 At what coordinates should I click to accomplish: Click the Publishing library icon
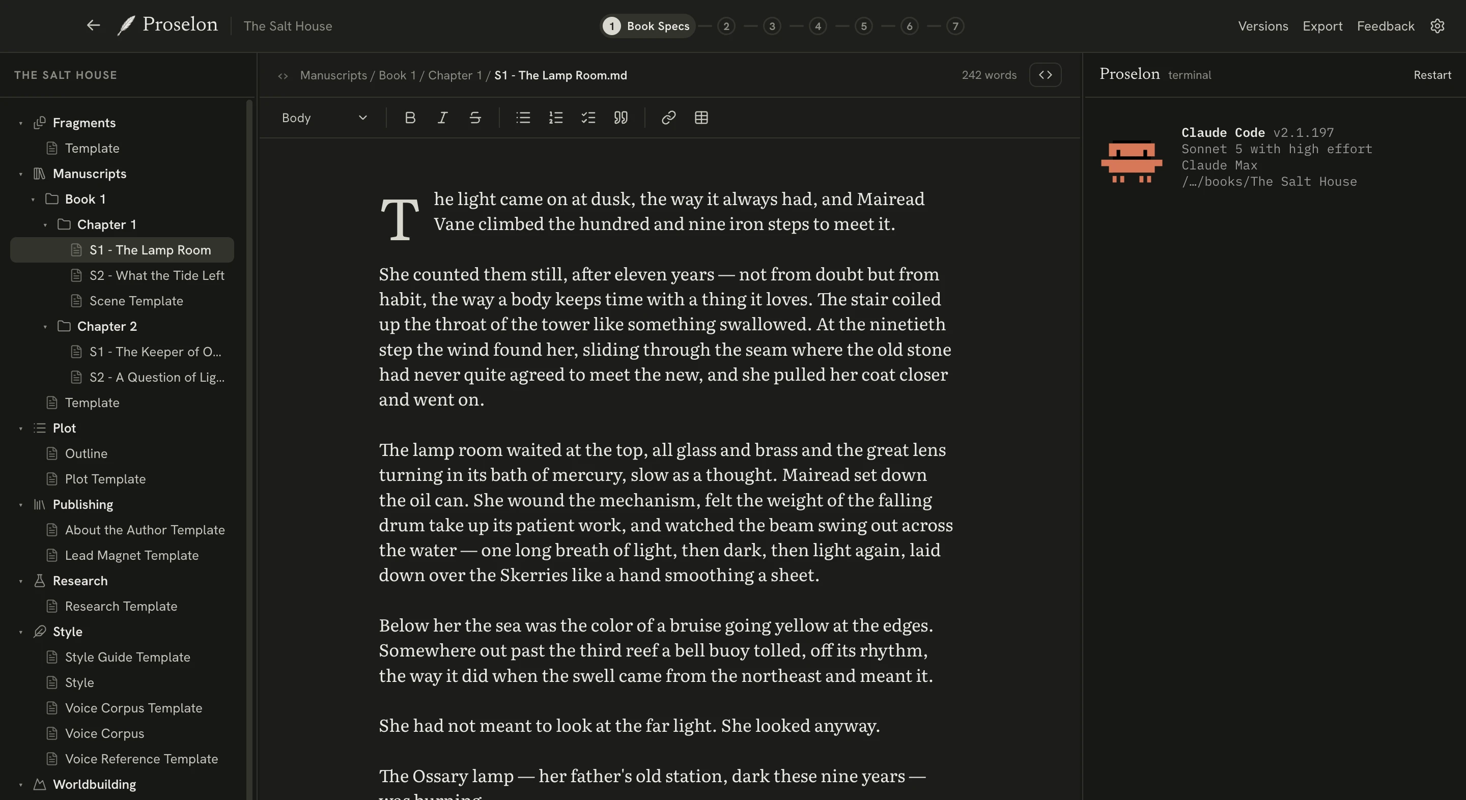pos(39,505)
